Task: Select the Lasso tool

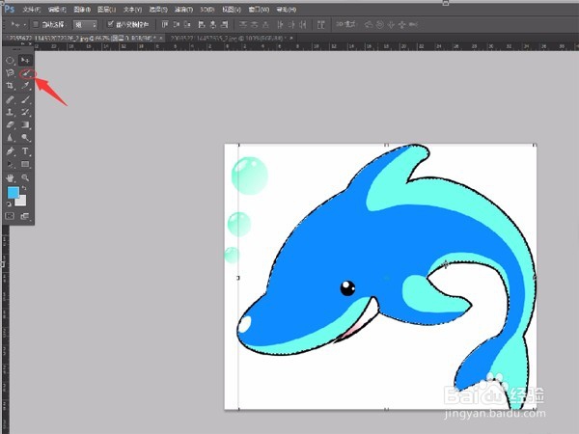Action: tap(11, 72)
